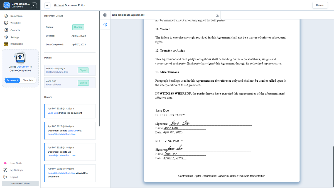Collapse the details panel arrow icon
The height and width of the screenshot is (188, 334).
(105, 15)
